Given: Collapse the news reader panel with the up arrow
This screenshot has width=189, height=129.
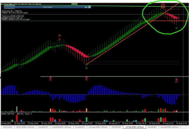Looking at the screenshot, I should coord(86,7).
